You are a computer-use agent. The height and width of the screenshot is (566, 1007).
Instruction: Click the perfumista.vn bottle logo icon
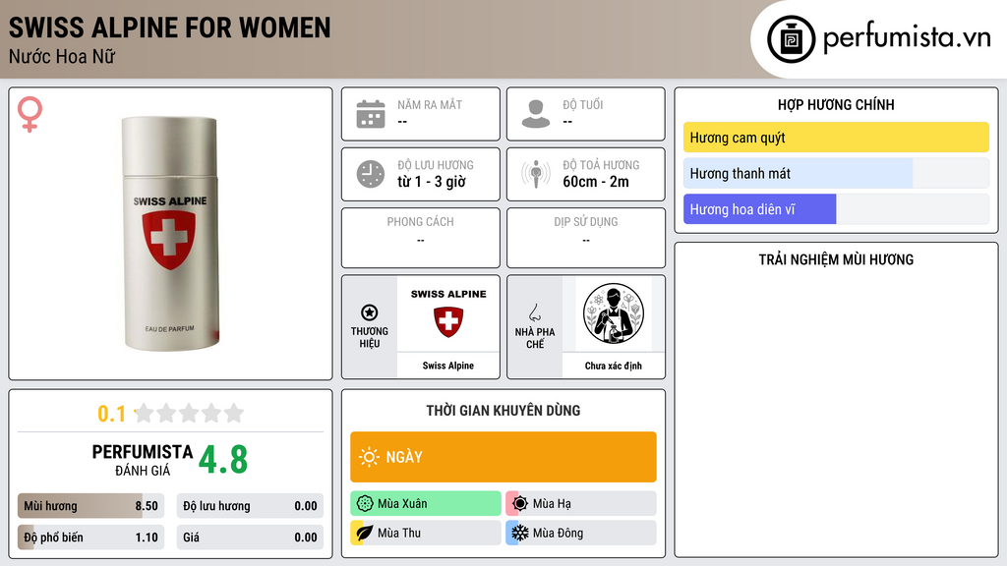tap(791, 39)
